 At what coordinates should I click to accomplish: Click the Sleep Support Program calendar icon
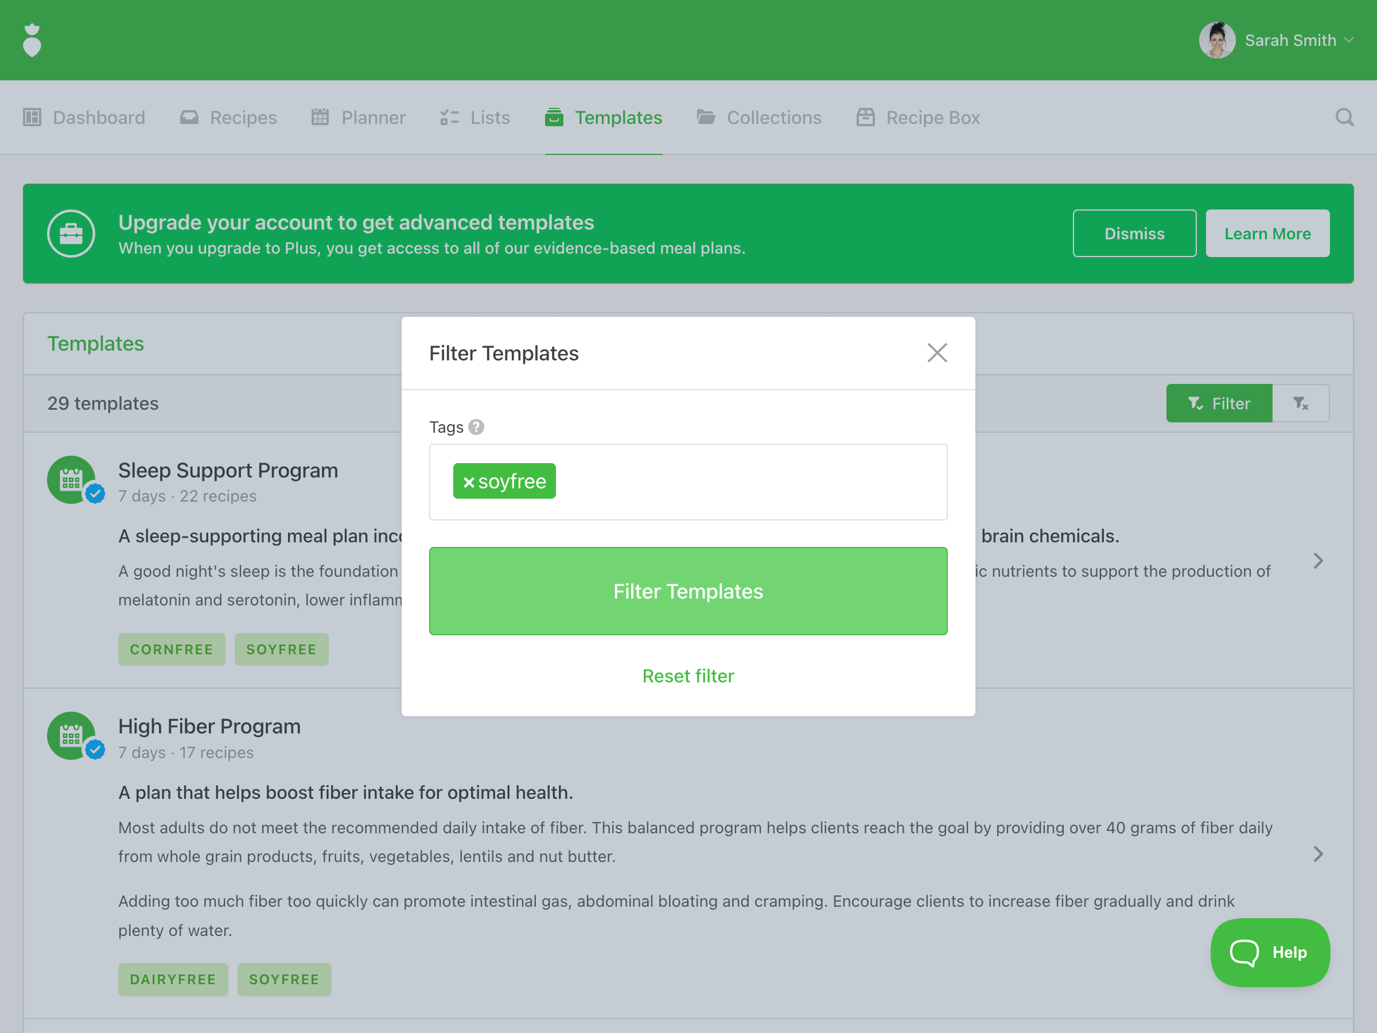tap(71, 479)
